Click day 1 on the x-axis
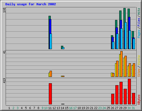 9,108
